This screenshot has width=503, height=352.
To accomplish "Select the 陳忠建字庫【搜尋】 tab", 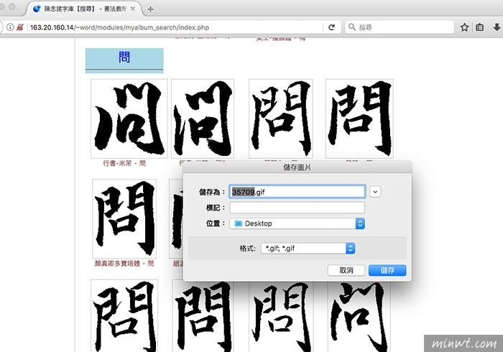I will (84, 9).
